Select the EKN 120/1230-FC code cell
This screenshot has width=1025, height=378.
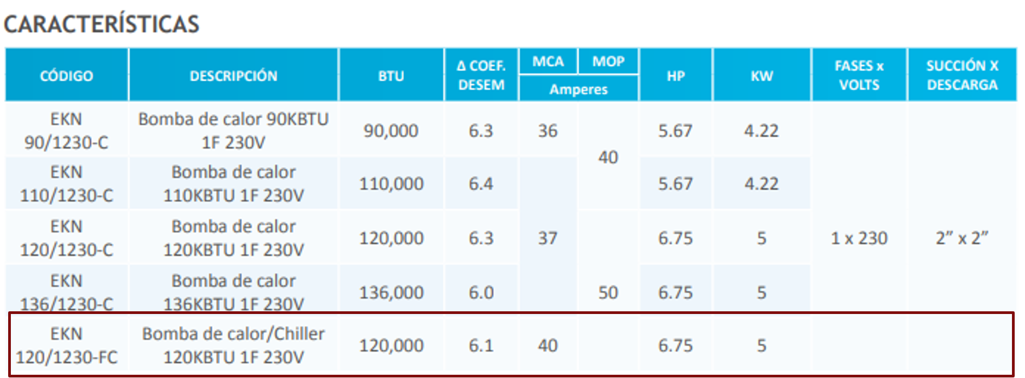[66, 345]
